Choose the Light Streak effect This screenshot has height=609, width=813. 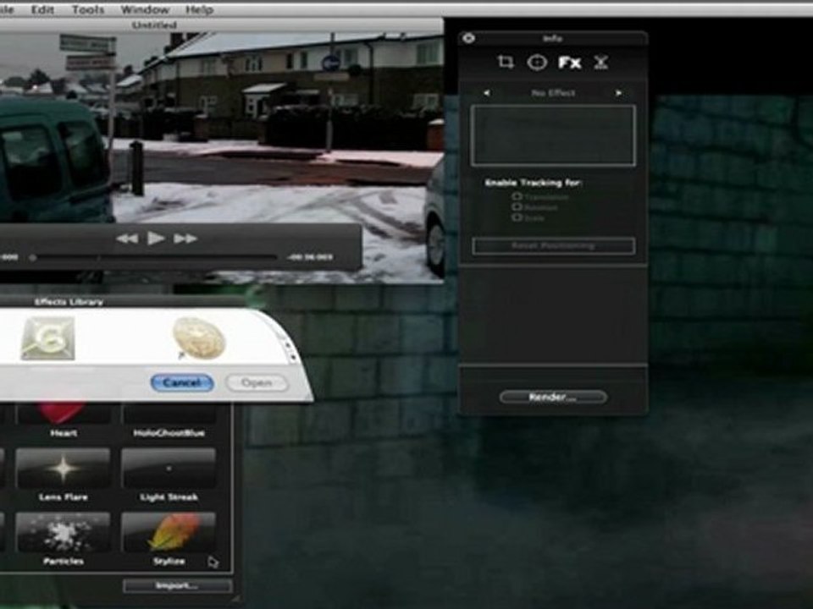169,469
